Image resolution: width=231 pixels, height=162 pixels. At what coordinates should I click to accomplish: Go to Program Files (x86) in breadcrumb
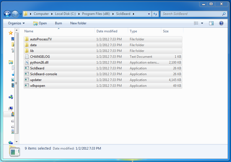coord(96,14)
